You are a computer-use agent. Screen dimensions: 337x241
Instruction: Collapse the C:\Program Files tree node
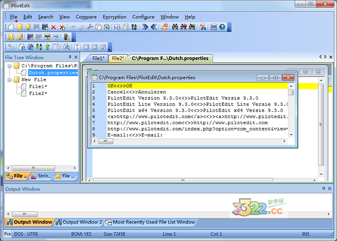coord(9,66)
